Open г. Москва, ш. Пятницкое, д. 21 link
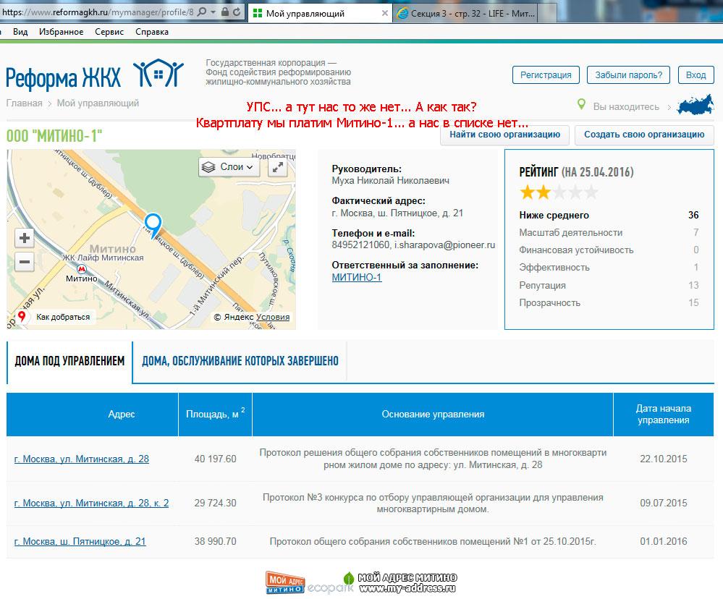This screenshot has height=599, width=723. pos(80,541)
